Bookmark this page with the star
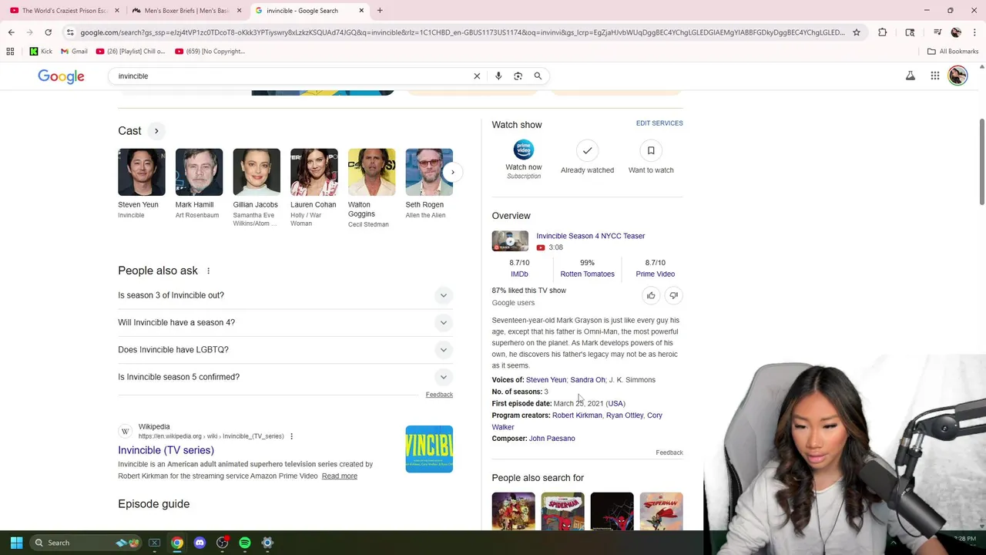This screenshot has width=986, height=555. pos(856,32)
